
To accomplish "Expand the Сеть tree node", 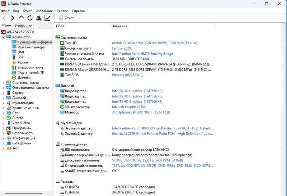I will tap(3, 113).
